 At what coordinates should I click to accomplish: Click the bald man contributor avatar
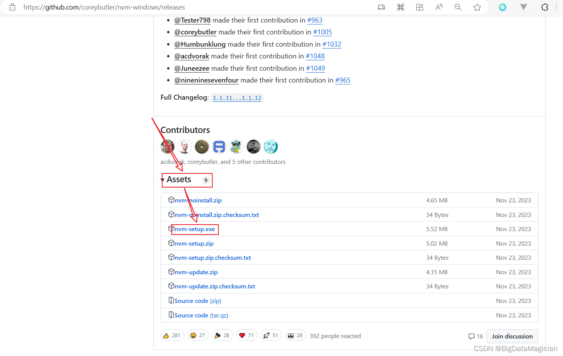point(185,147)
